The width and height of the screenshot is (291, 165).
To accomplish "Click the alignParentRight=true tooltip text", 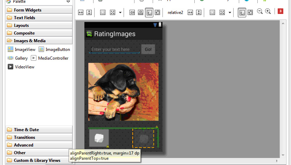I will tap(105, 153).
